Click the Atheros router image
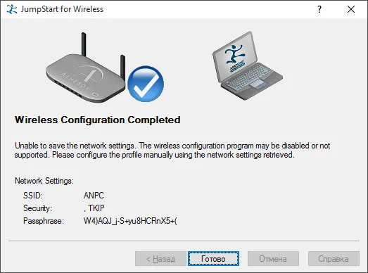Image resolution: width=368 pixels, height=273 pixels. pos(86,68)
